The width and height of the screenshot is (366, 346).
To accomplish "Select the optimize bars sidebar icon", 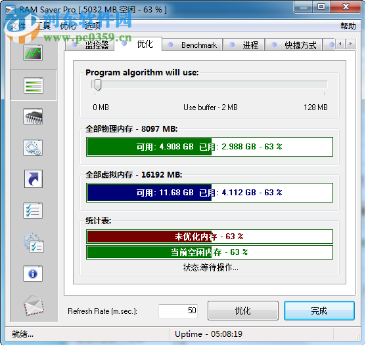I will [x=34, y=85].
